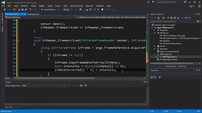
Task: Toggle pin on MainPage.xaml.cs tab
Action: coord(22,14)
